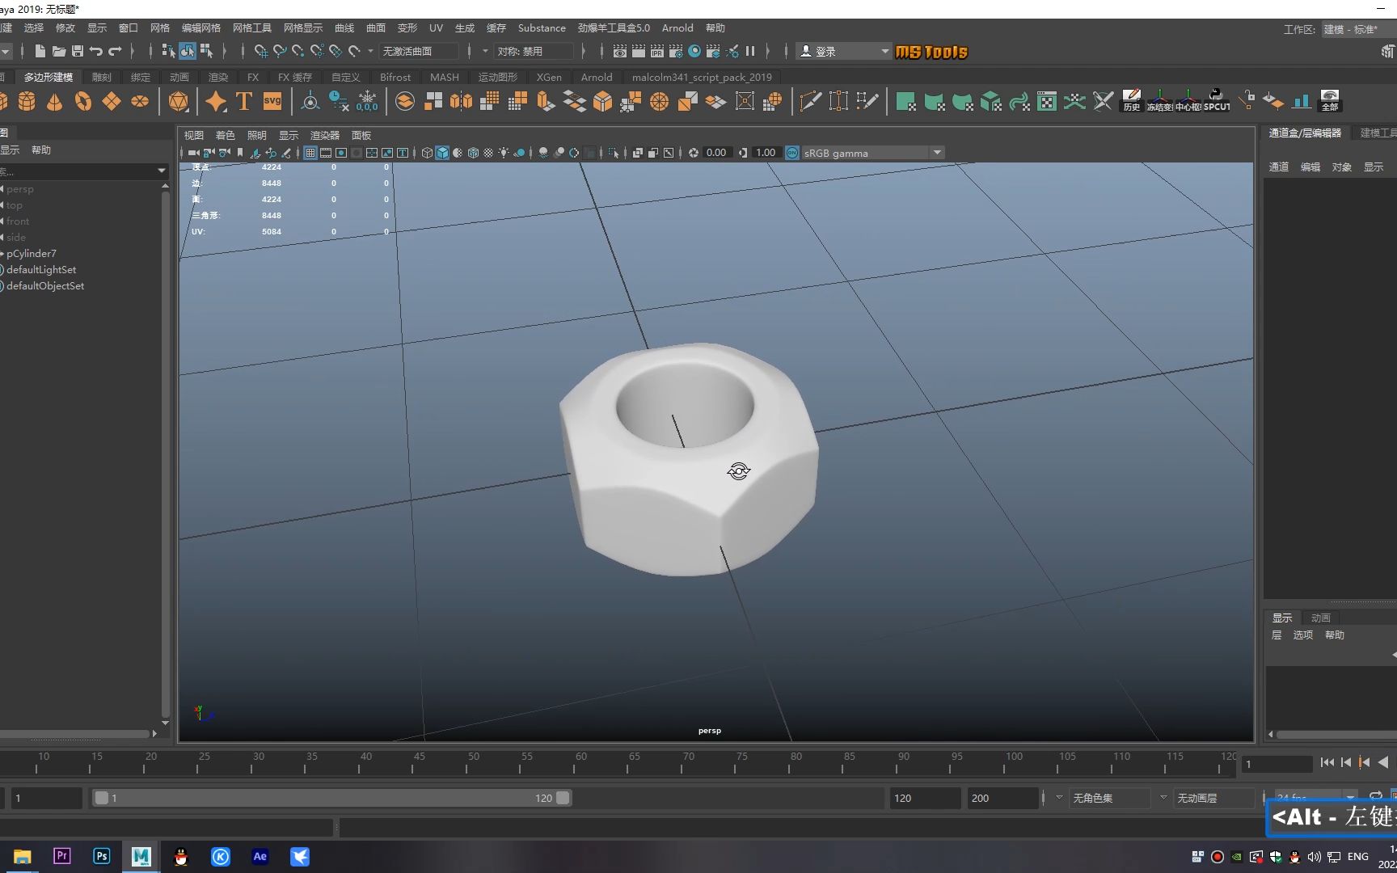Click the Bevel cube shelf icon

click(x=603, y=102)
